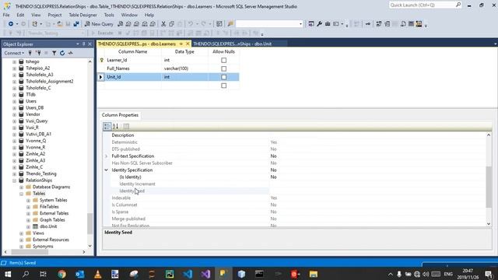This screenshot has height=280, width=498.
Task: Open the solution configurations combo box in toolbar
Action: pyautogui.click(x=269, y=24)
